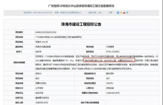Click the value 珠海市交通运输局
The image size is (163, 105).
43,47
